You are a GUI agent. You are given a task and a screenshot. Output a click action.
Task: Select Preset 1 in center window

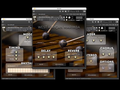pyautogui.click(x=41, y=42)
